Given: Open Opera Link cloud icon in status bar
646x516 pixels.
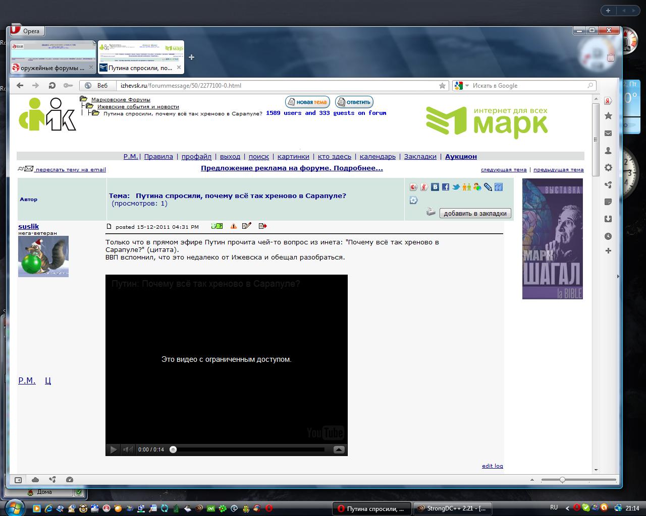Looking at the screenshot, I should [35, 480].
